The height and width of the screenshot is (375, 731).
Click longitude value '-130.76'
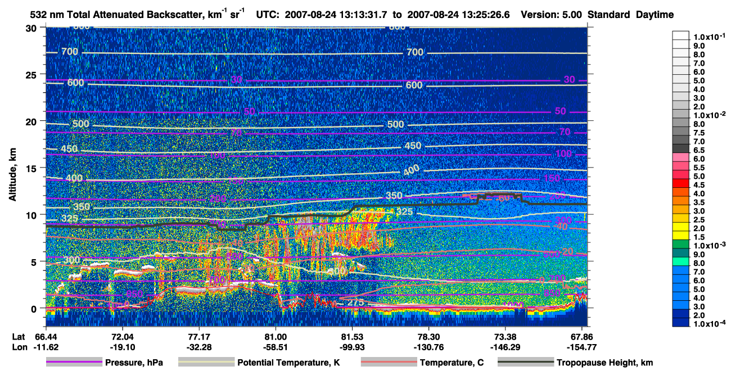coord(429,347)
